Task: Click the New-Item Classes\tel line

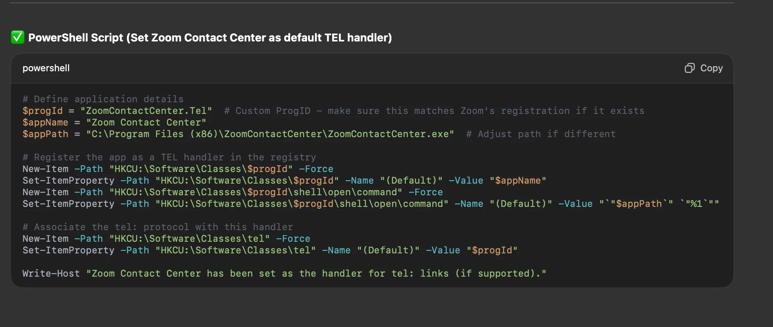Action: (x=166, y=239)
